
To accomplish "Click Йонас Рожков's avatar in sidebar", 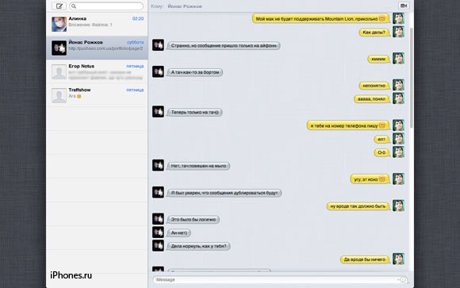I will coord(59,48).
